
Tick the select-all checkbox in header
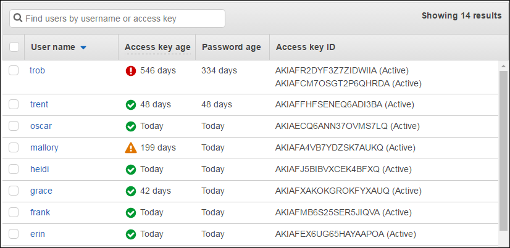pos(14,47)
